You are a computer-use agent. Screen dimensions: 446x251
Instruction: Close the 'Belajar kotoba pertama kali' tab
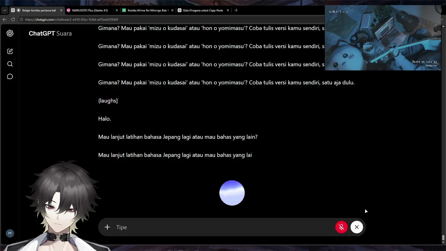coord(61,10)
